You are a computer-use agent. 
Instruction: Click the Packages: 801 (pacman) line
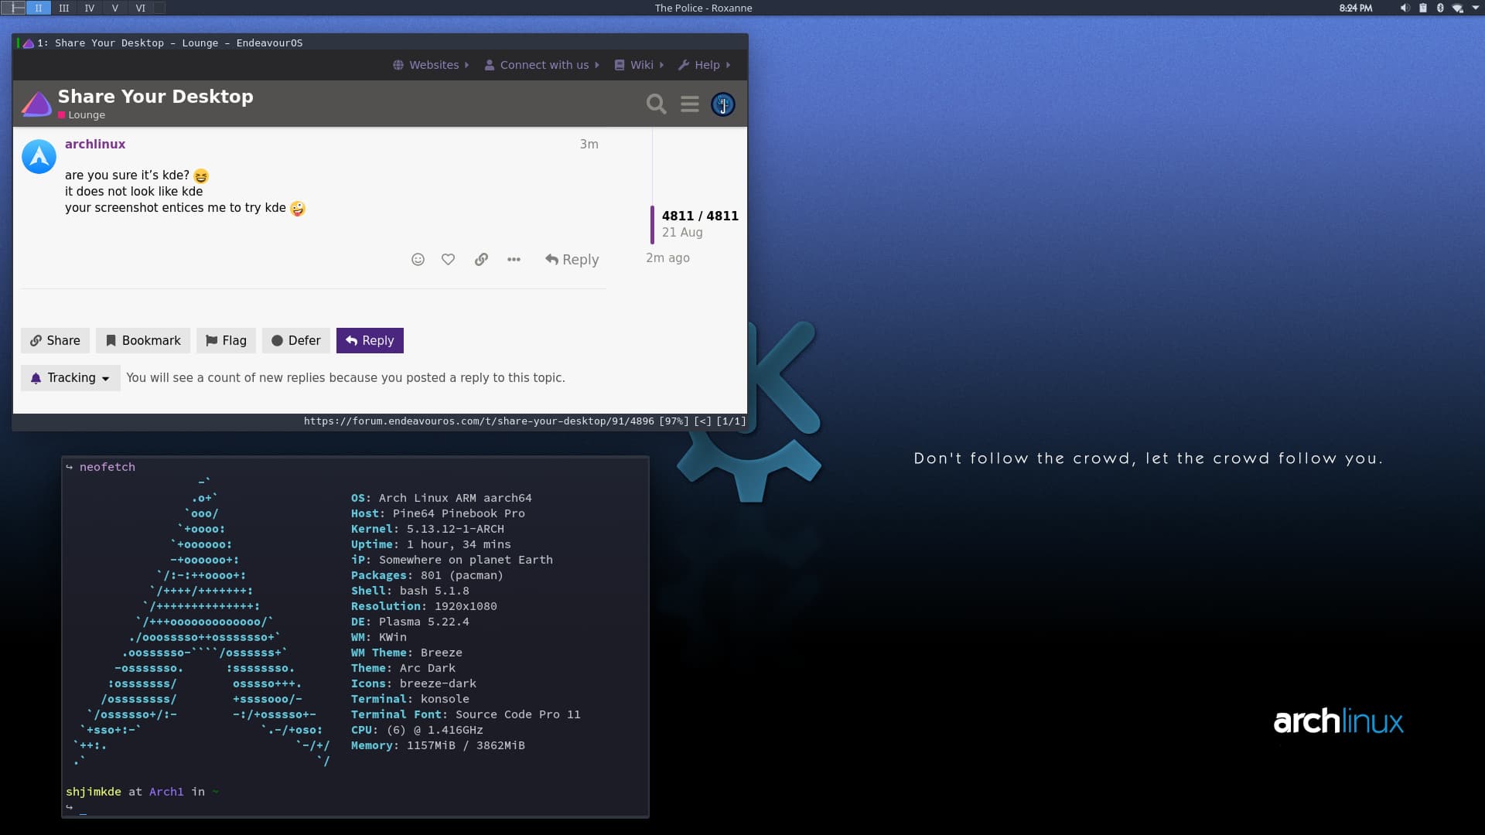point(427,575)
